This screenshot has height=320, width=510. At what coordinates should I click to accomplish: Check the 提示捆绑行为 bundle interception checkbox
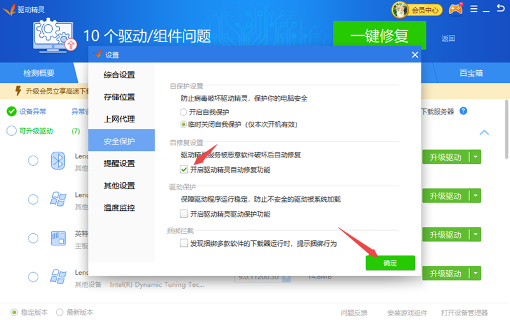coord(184,244)
